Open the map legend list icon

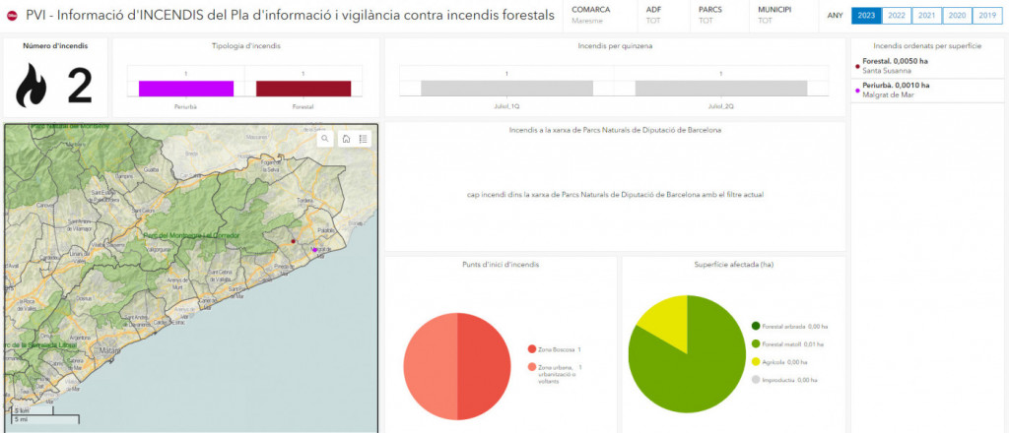click(x=364, y=139)
